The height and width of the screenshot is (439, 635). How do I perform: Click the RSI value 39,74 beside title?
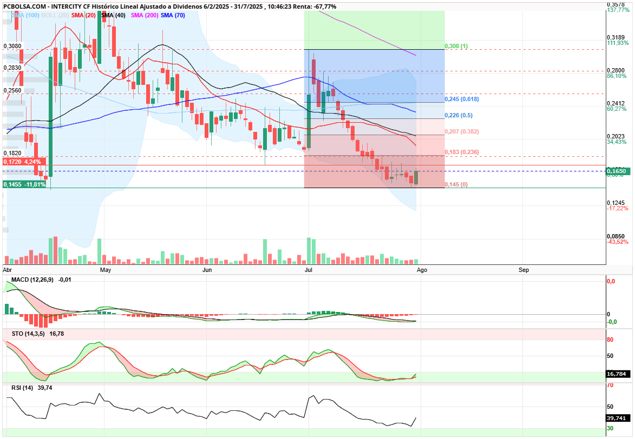pyautogui.click(x=45, y=388)
